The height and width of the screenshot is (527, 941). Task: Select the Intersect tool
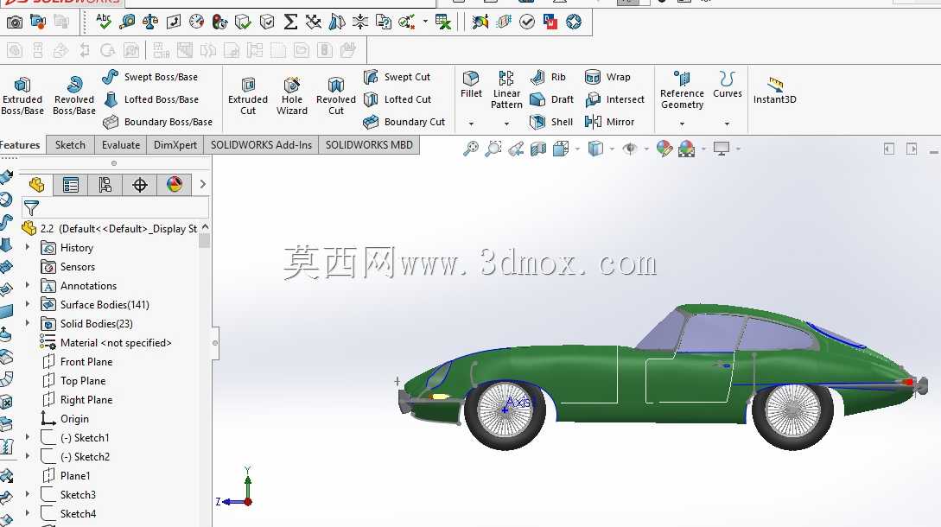point(614,99)
